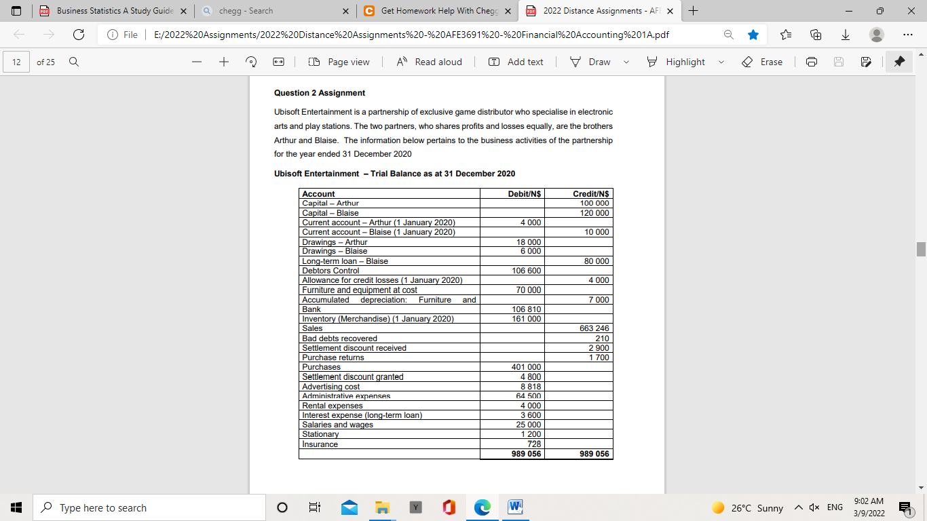
Task: Click Save as with the edit-save icon
Action: [867, 62]
